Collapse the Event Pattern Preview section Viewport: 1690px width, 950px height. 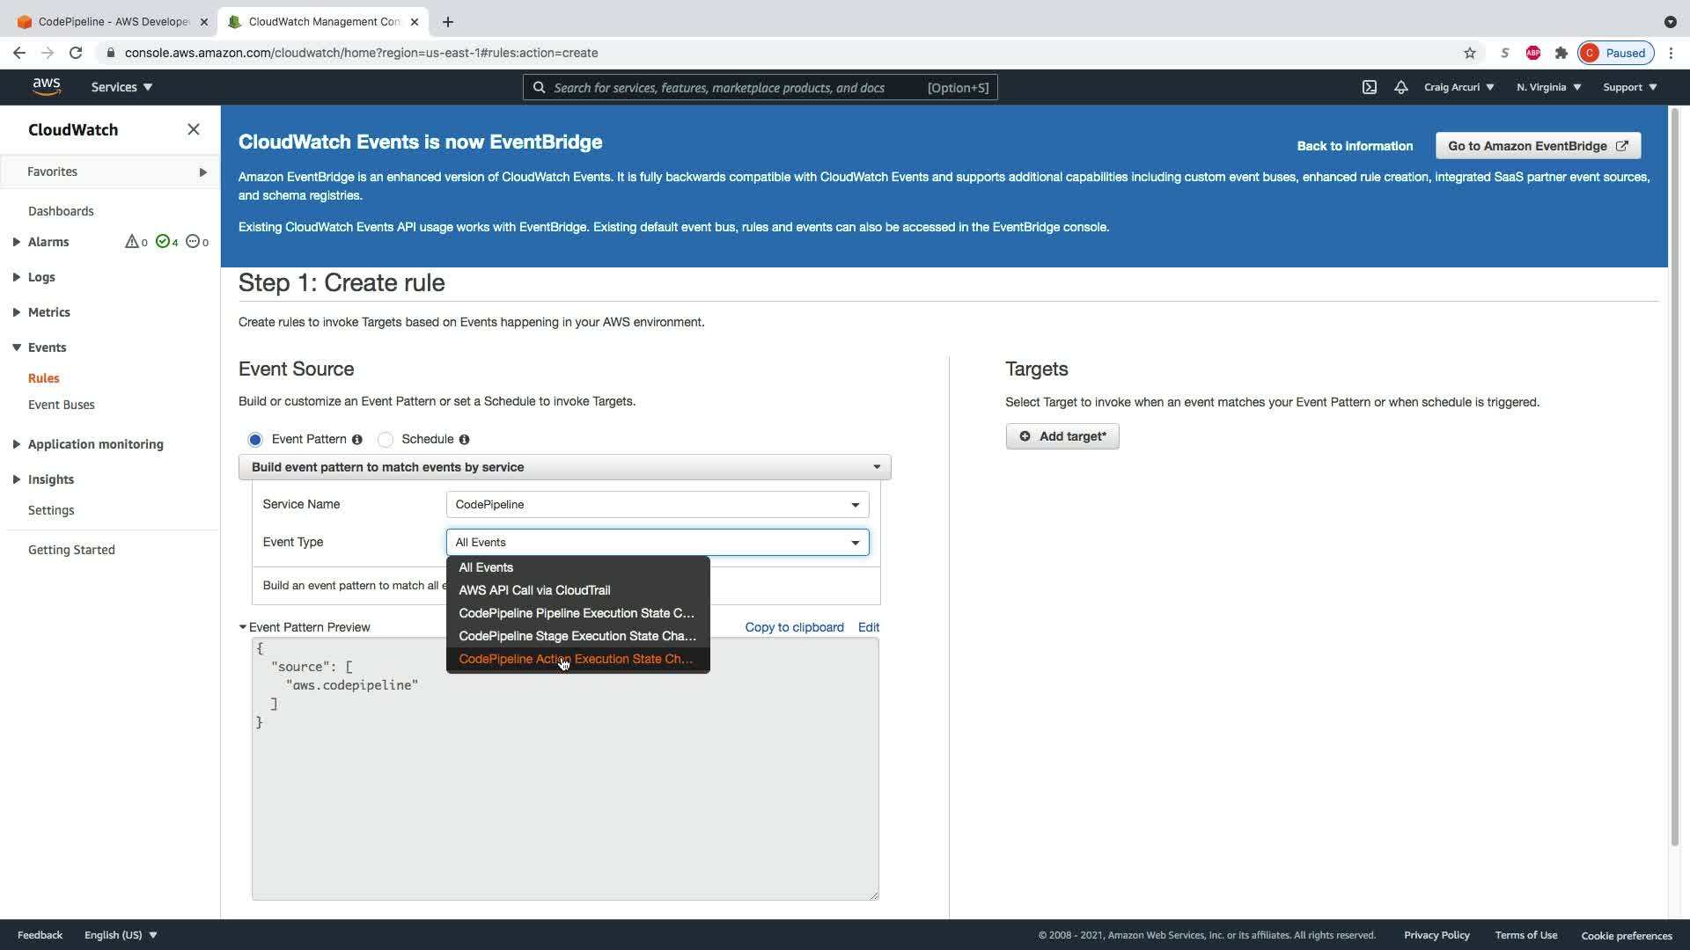243,627
